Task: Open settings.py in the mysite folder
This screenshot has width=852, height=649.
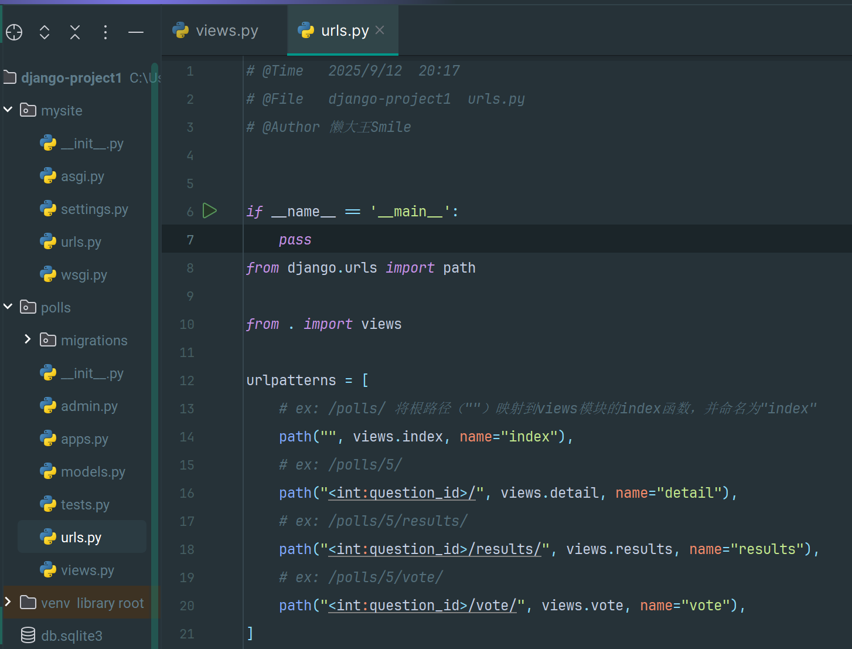Action: [94, 209]
